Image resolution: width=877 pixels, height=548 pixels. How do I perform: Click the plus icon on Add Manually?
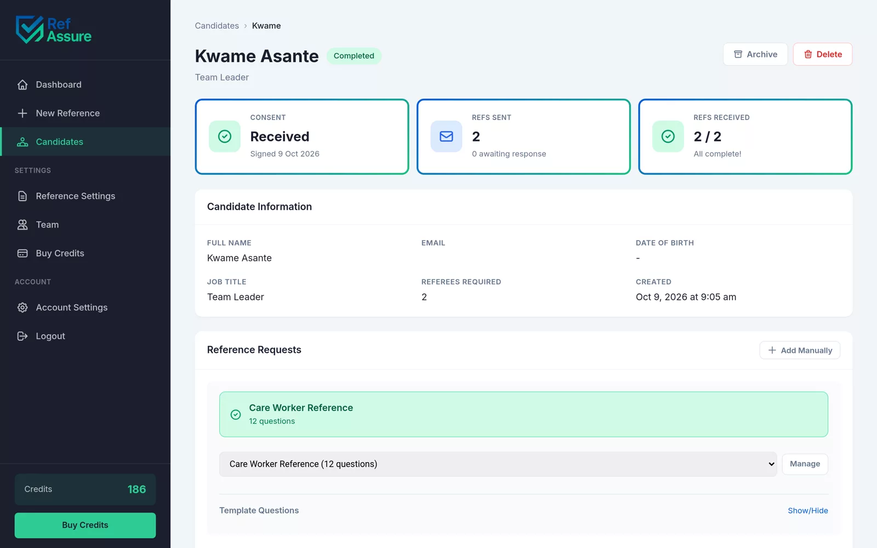click(772, 350)
